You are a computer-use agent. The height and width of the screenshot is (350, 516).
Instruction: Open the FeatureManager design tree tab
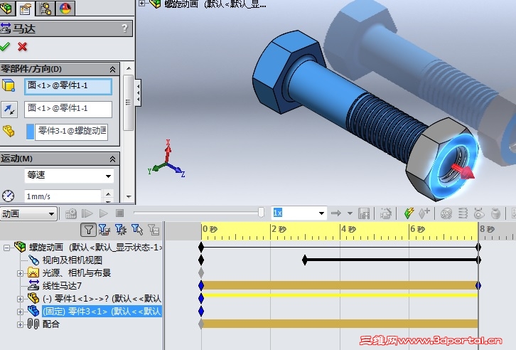(x=7, y=8)
